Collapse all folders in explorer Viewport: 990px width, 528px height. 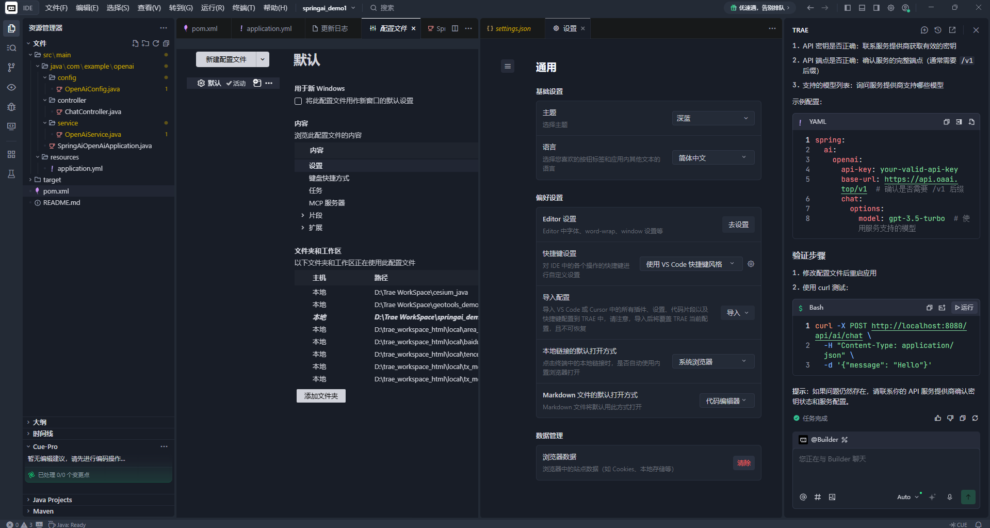tap(166, 43)
